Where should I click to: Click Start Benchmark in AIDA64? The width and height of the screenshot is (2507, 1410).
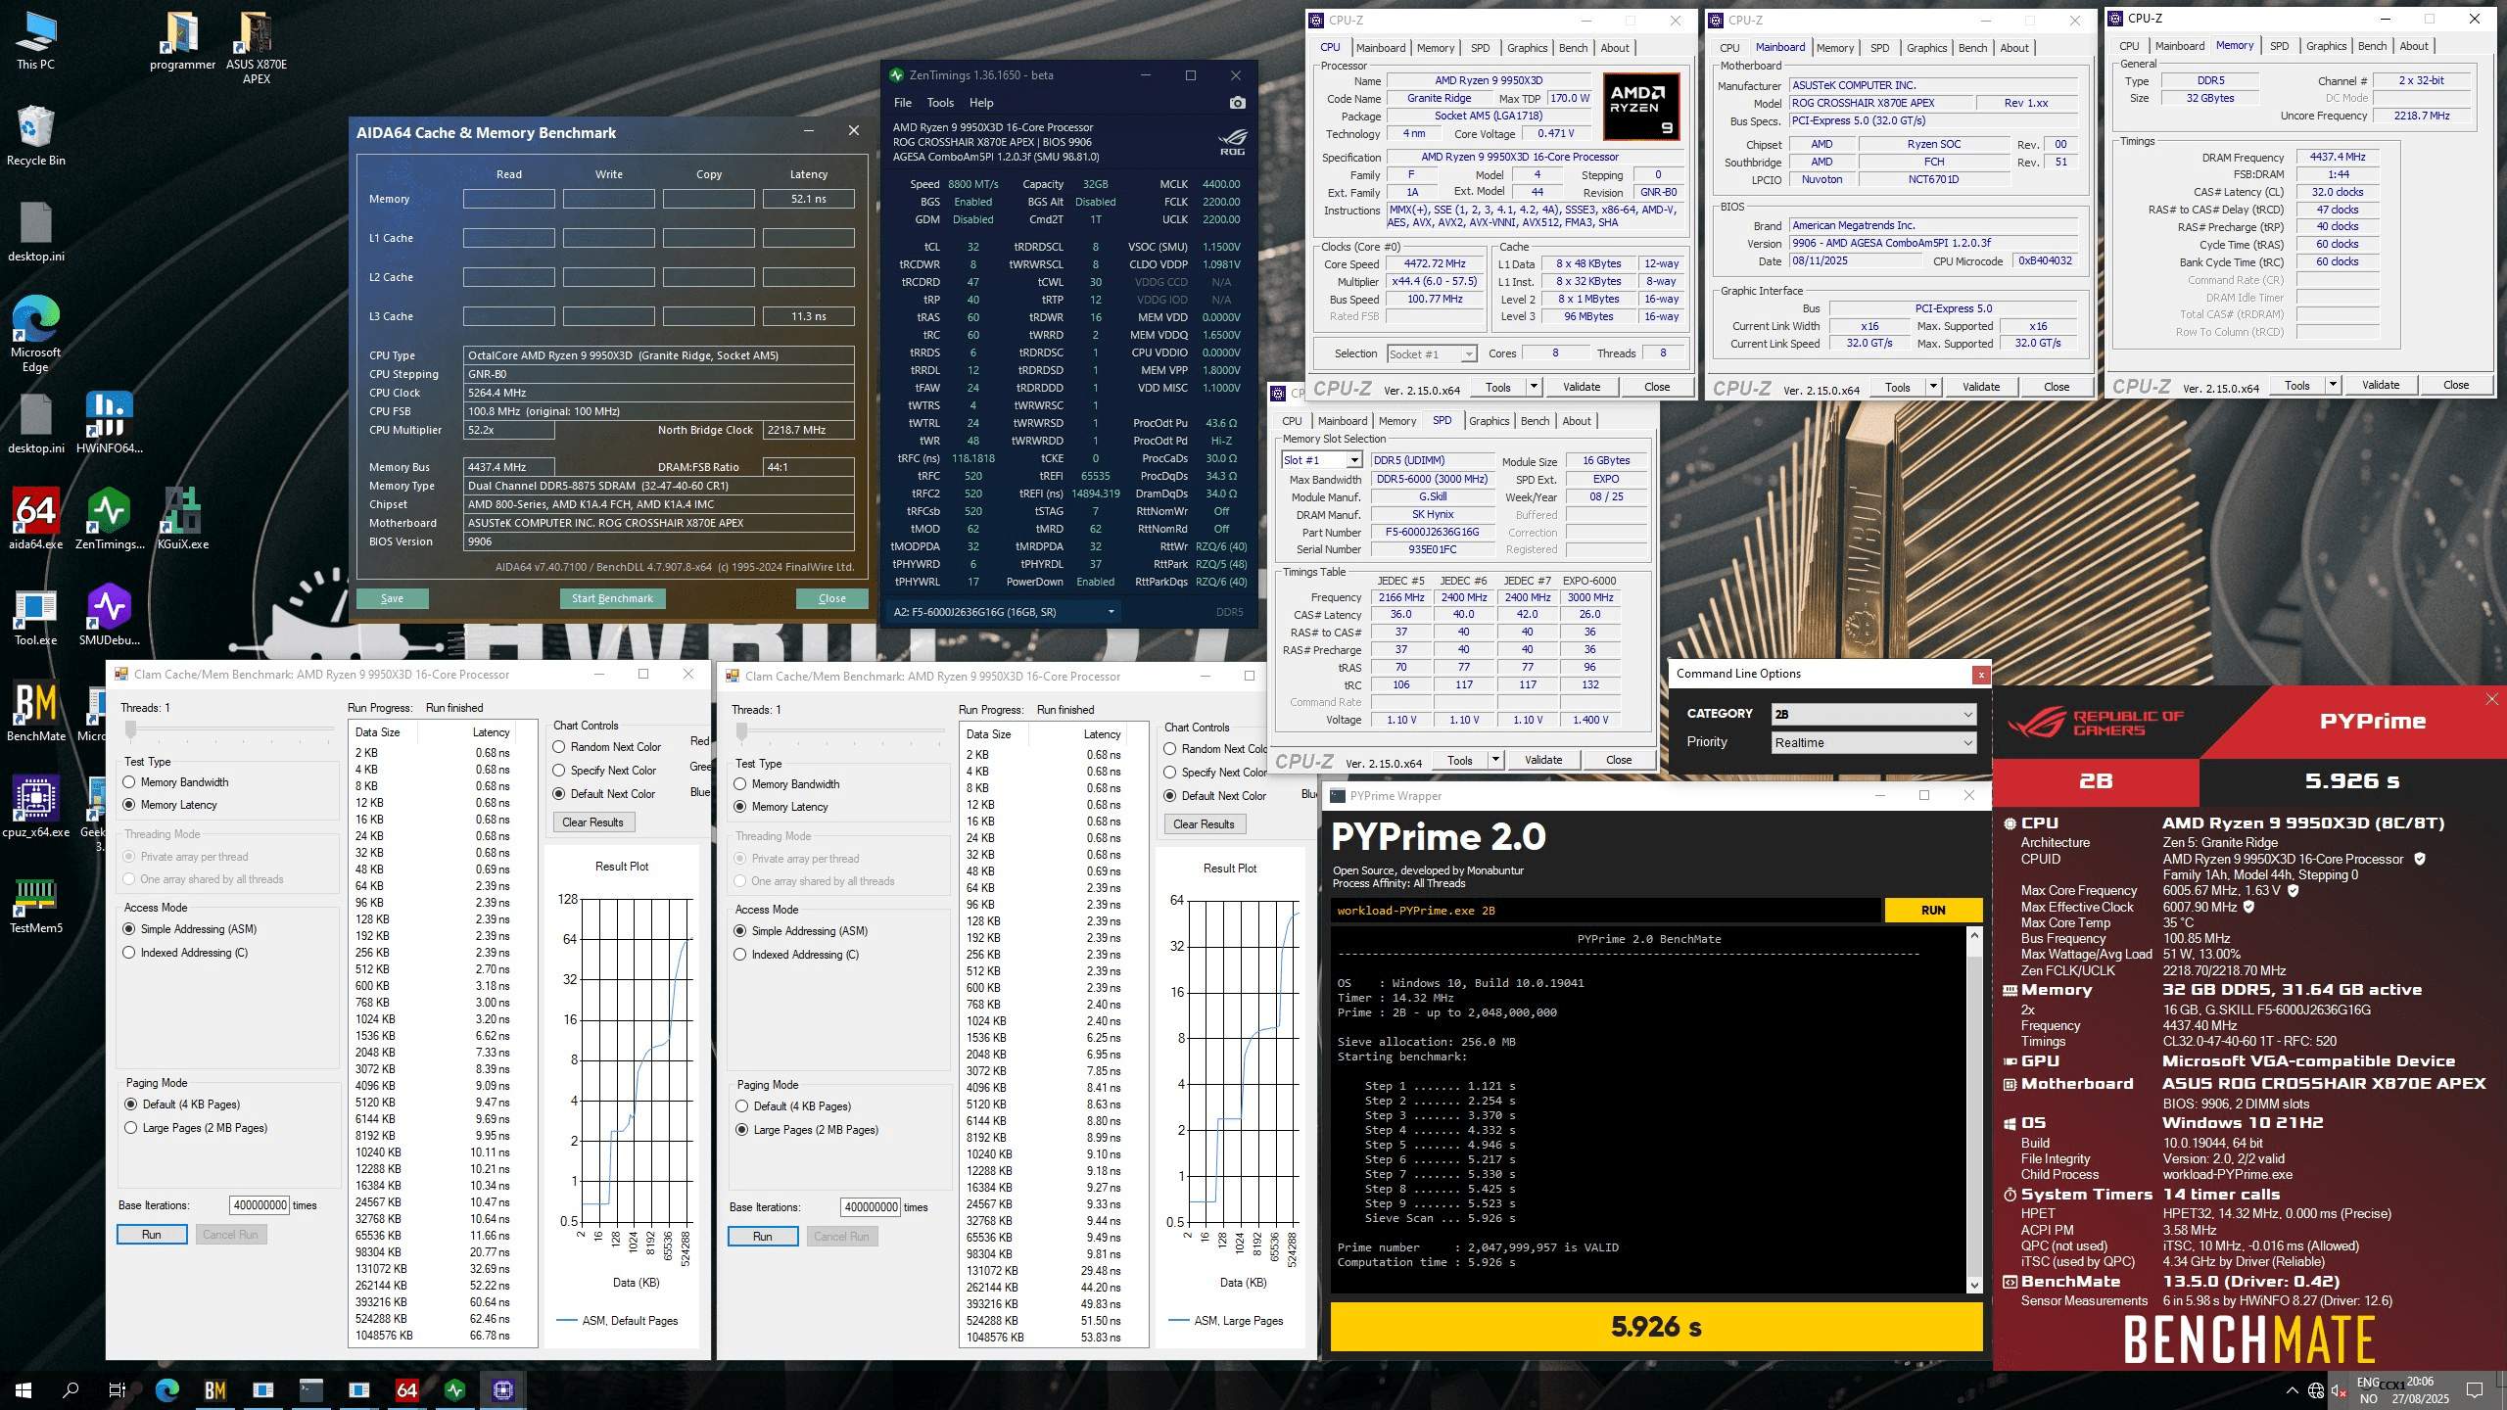[x=612, y=598]
